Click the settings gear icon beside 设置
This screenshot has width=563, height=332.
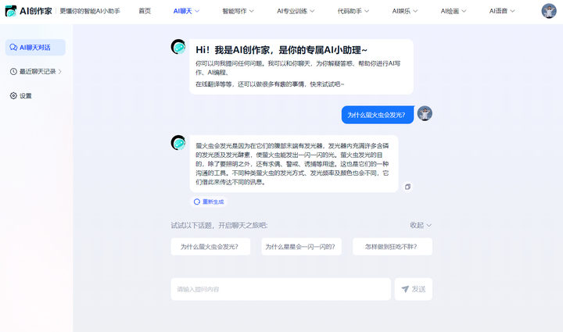point(13,96)
